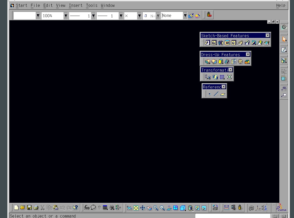Open the Insert menu
This screenshot has height=218, width=294.
click(76, 5)
